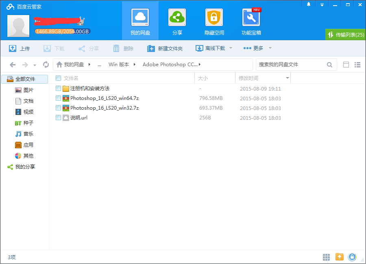Click the 上传 upload button
Screen dimensions: 366x264
[19, 48]
